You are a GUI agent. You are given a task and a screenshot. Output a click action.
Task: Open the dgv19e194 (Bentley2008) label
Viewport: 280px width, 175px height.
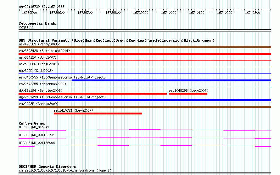pyautogui.click(x=41, y=90)
